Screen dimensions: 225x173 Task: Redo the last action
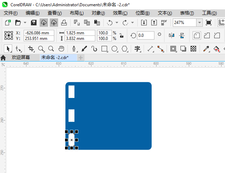[125, 23]
